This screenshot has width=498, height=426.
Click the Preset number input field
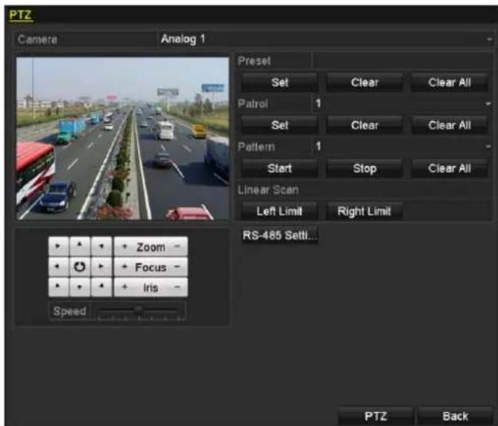coord(402,61)
